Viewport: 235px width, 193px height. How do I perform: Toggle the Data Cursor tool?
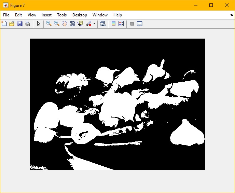click(80, 24)
